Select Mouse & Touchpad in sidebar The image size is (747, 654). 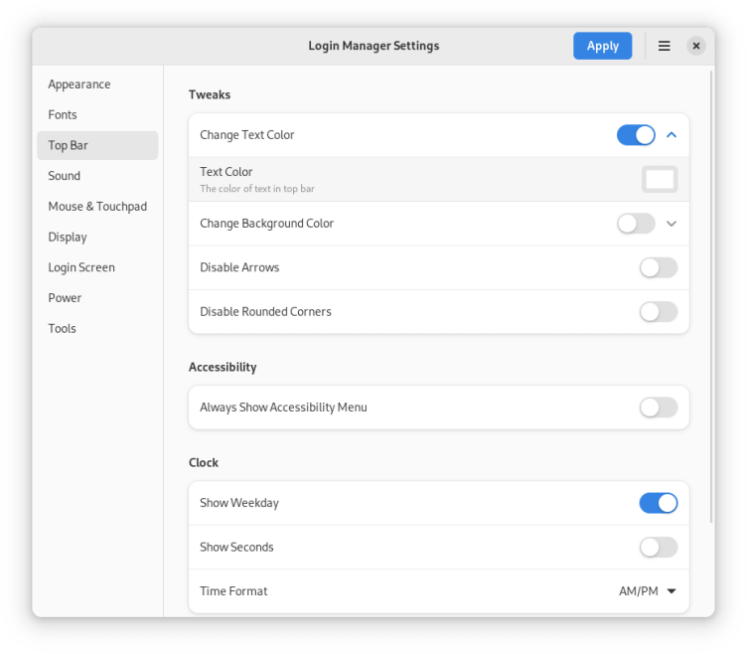tap(97, 207)
